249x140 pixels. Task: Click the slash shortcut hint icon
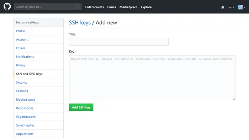(78, 7)
